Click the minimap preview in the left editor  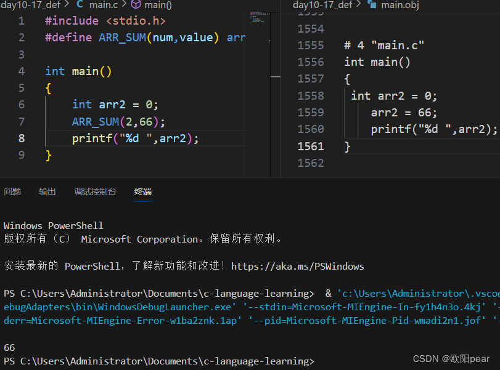tap(259, 18)
